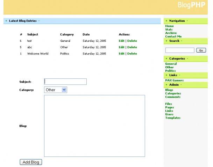Go to the Stats page

point(169,30)
